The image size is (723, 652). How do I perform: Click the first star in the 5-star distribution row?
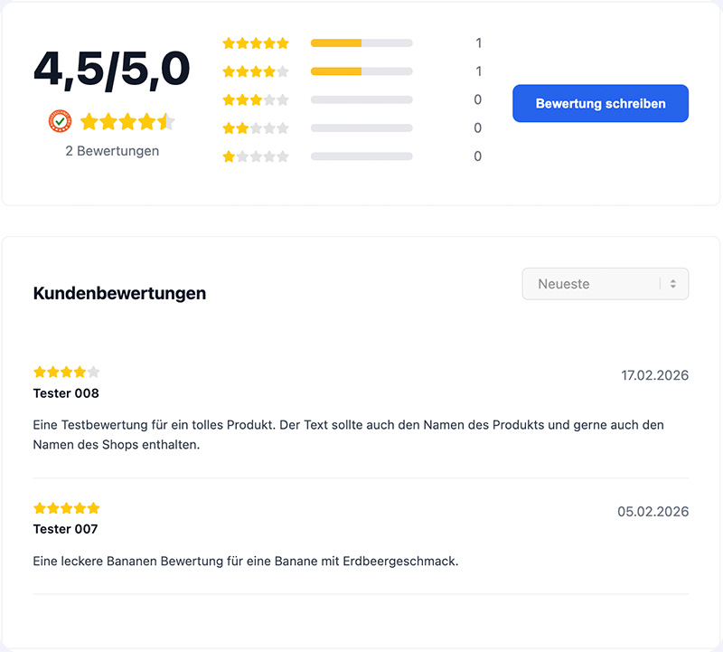[230, 43]
